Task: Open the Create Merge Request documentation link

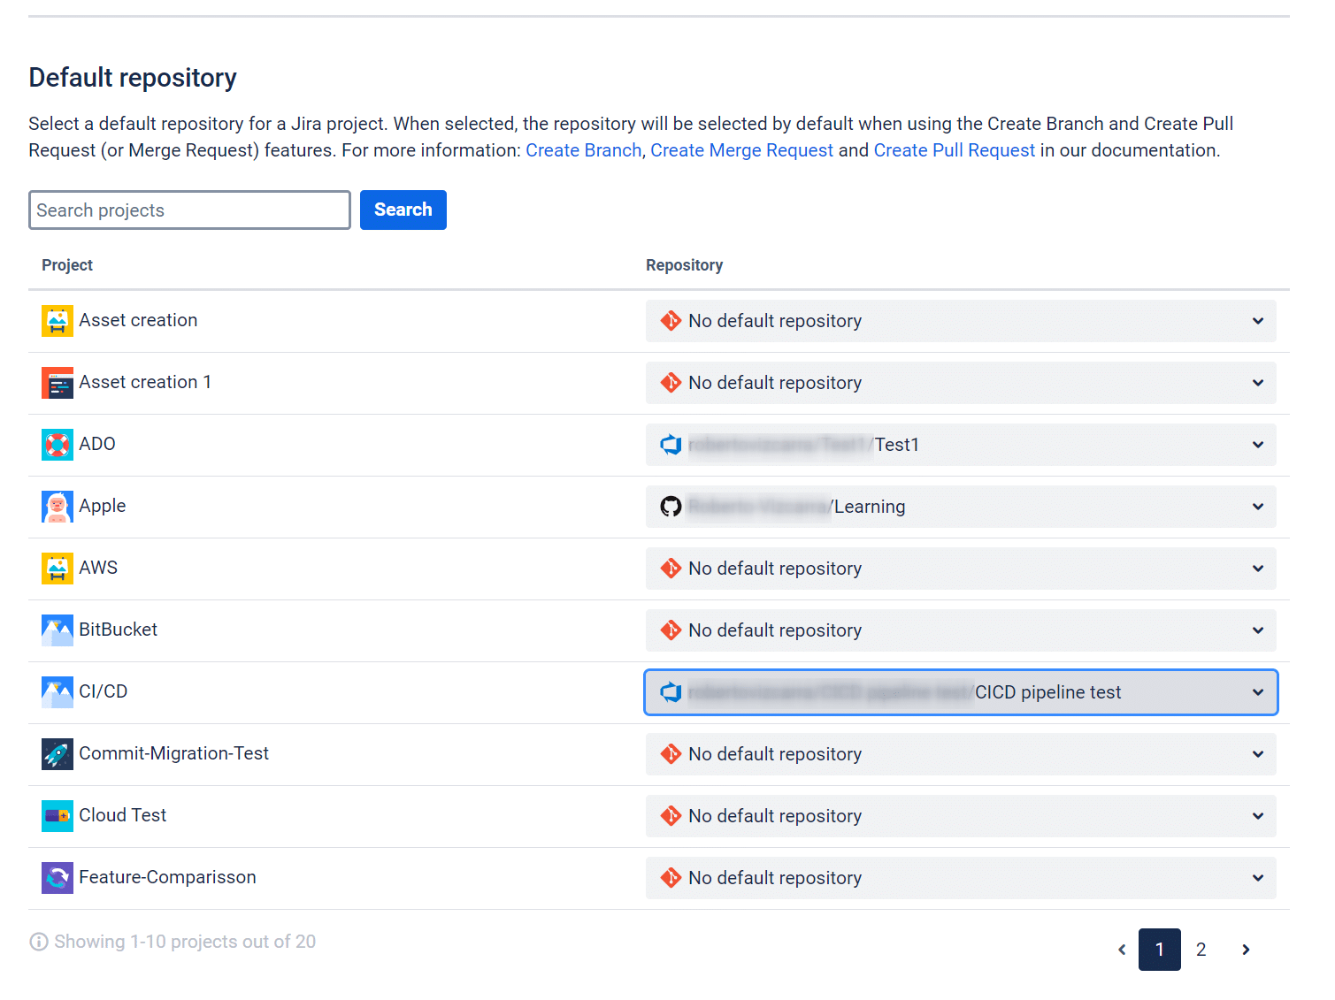Action: click(x=741, y=150)
